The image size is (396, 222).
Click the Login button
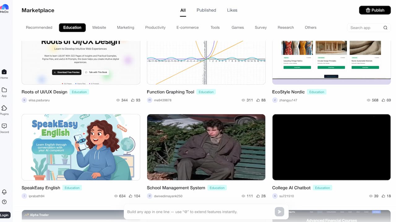pyautogui.click(x=5, y=215)
